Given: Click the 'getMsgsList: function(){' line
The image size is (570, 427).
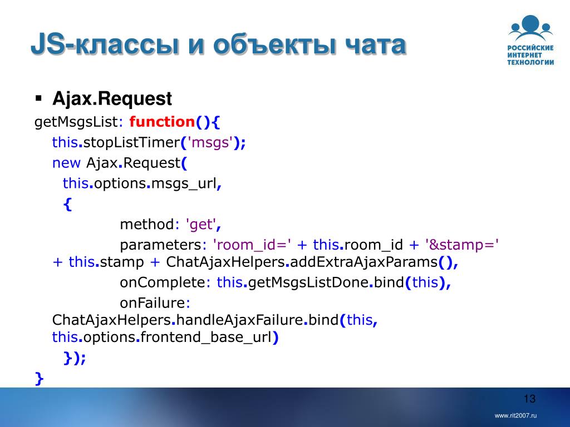Looking at the screenshot, I should (127, 122).
